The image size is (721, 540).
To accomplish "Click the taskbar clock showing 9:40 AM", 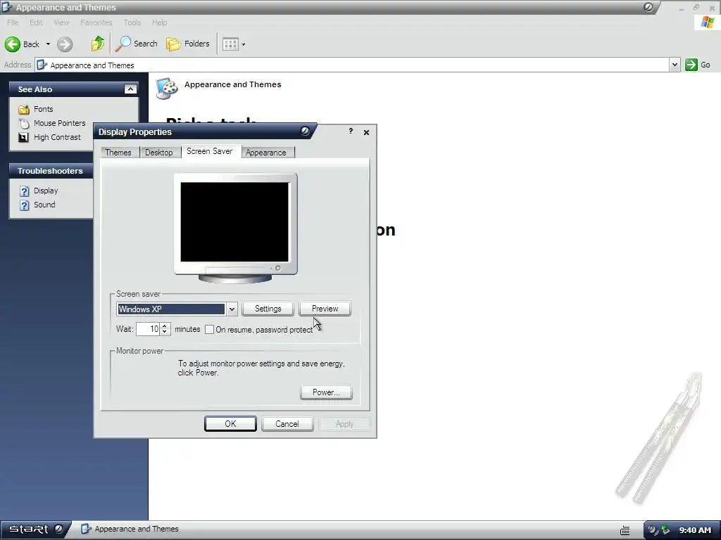I will pyautogui.click(x=695, y=530).
